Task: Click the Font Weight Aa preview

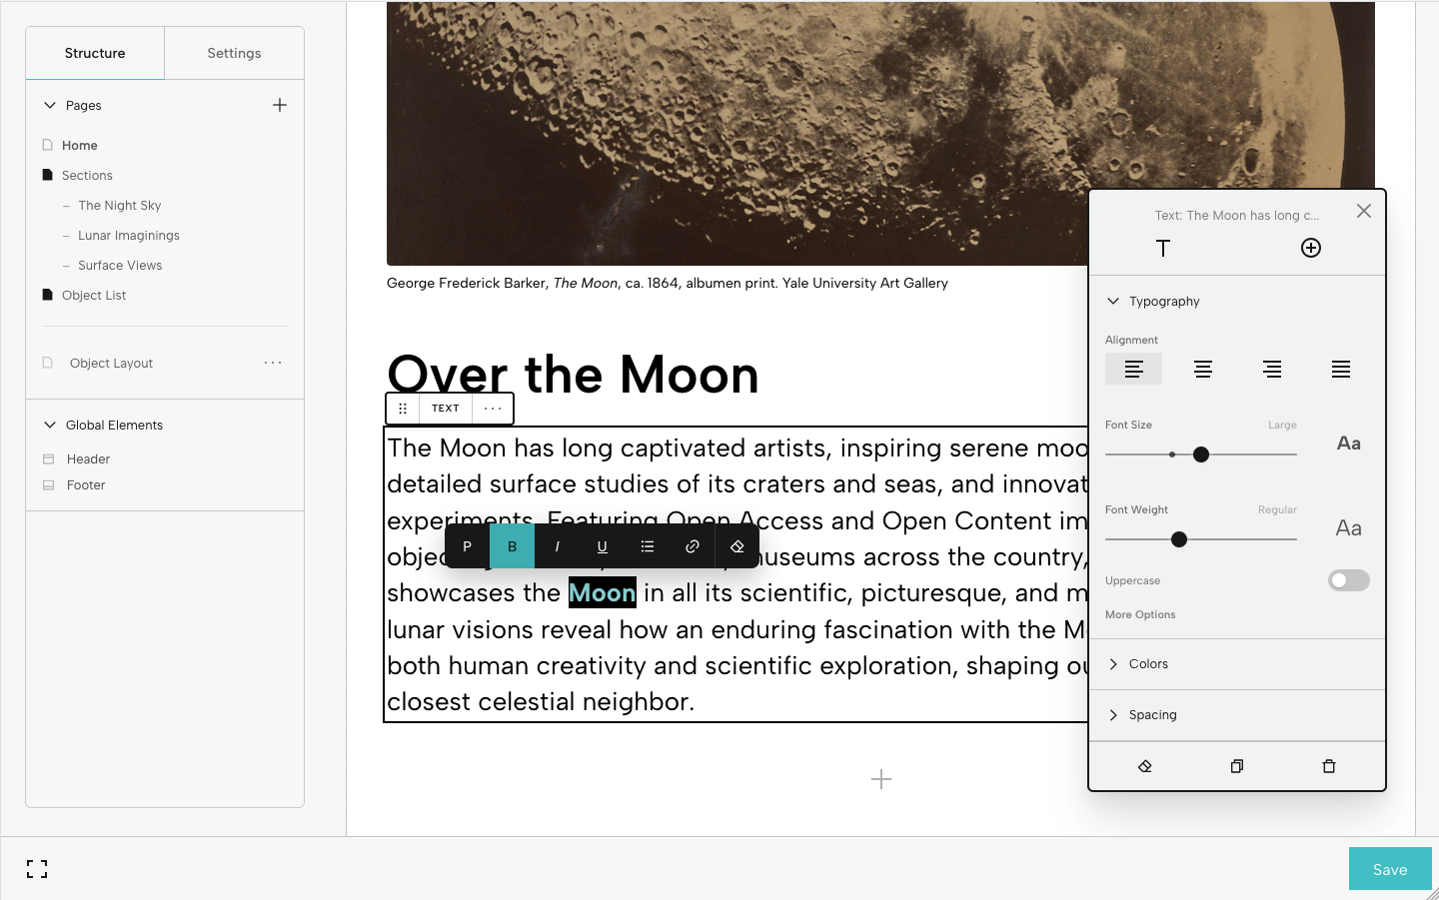Action: click(1349, 528)
